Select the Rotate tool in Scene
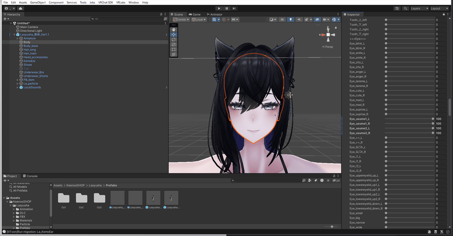The width and height of the screenshot is (453, 236). click(174, 39)
